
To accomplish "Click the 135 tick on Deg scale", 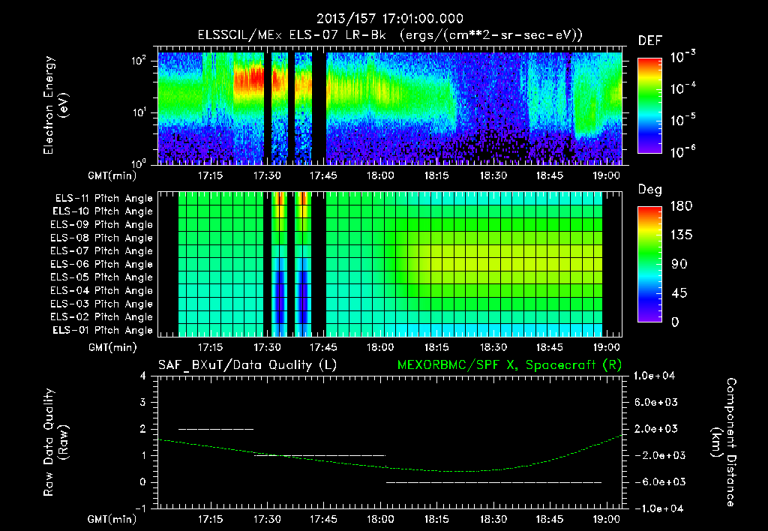I will pyautogui.click(x=681, y=235).
